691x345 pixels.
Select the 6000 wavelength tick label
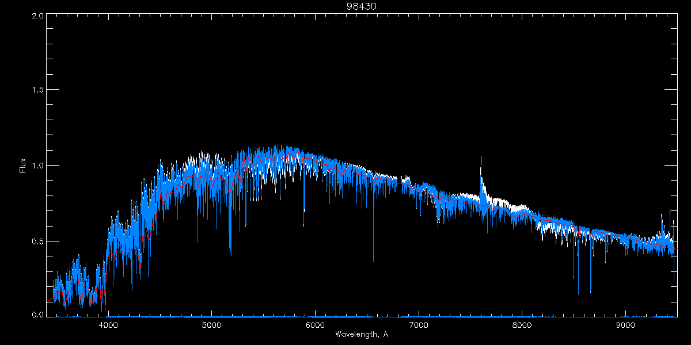[315, 324]
